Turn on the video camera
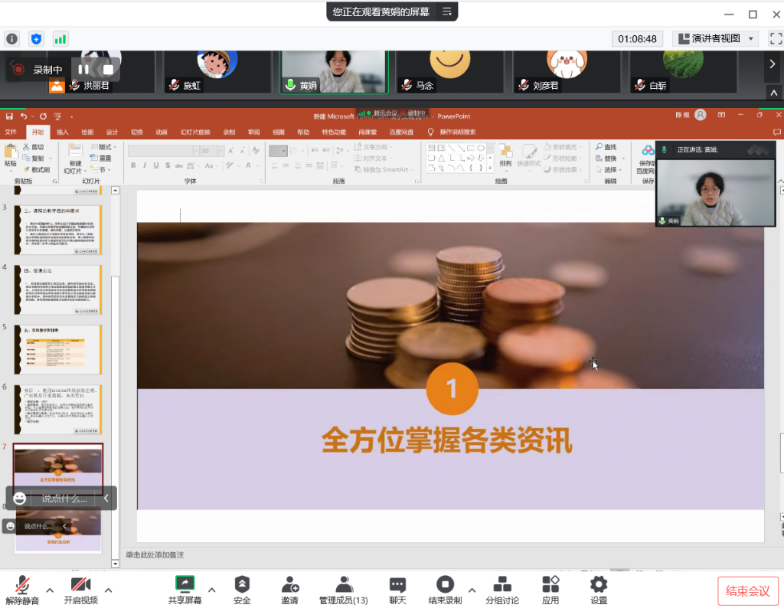Screen dimensions: 784x608 81,590
